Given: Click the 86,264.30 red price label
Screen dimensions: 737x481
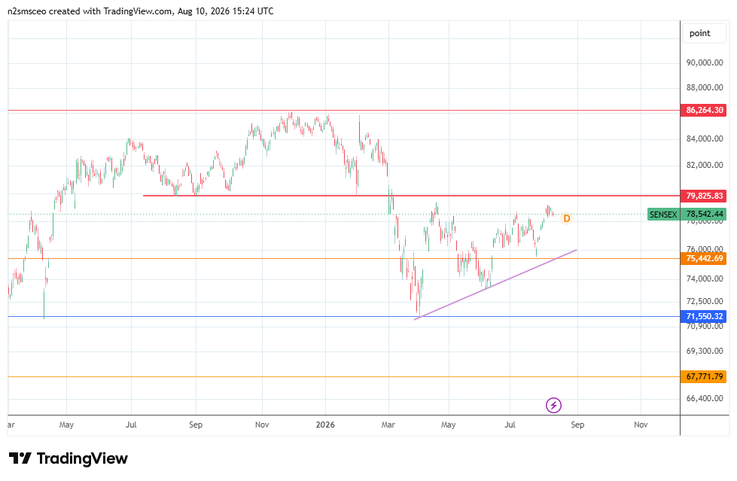Looking at the screenshot, I should coord(704,111).
